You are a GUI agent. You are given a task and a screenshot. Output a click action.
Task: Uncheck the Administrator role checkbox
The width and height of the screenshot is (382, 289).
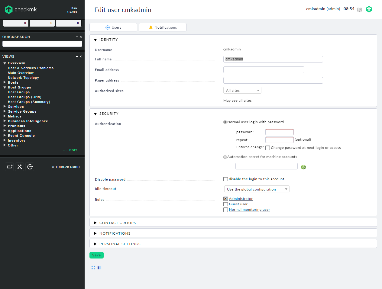pos(225,199)
